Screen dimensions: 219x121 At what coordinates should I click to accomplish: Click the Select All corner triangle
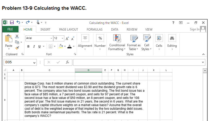tap(5, 70)
